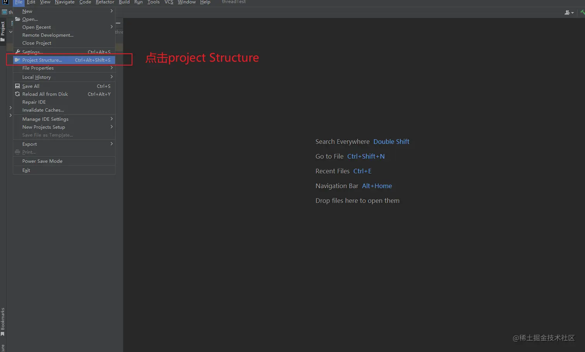This screenshot has height=352, width=585.
Task: Click the Drop files here to open them text
Action: pos(357,201)
